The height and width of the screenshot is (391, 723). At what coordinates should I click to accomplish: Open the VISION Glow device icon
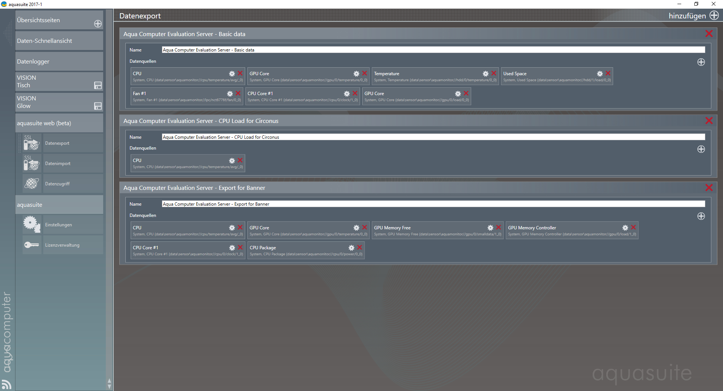click(x=98, y=106)
